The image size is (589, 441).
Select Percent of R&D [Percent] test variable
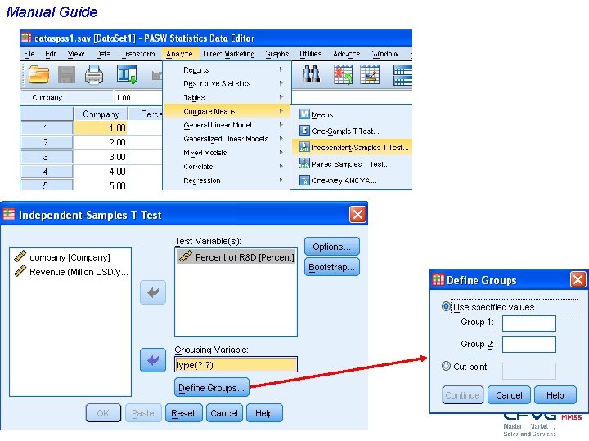coord(236,256)
